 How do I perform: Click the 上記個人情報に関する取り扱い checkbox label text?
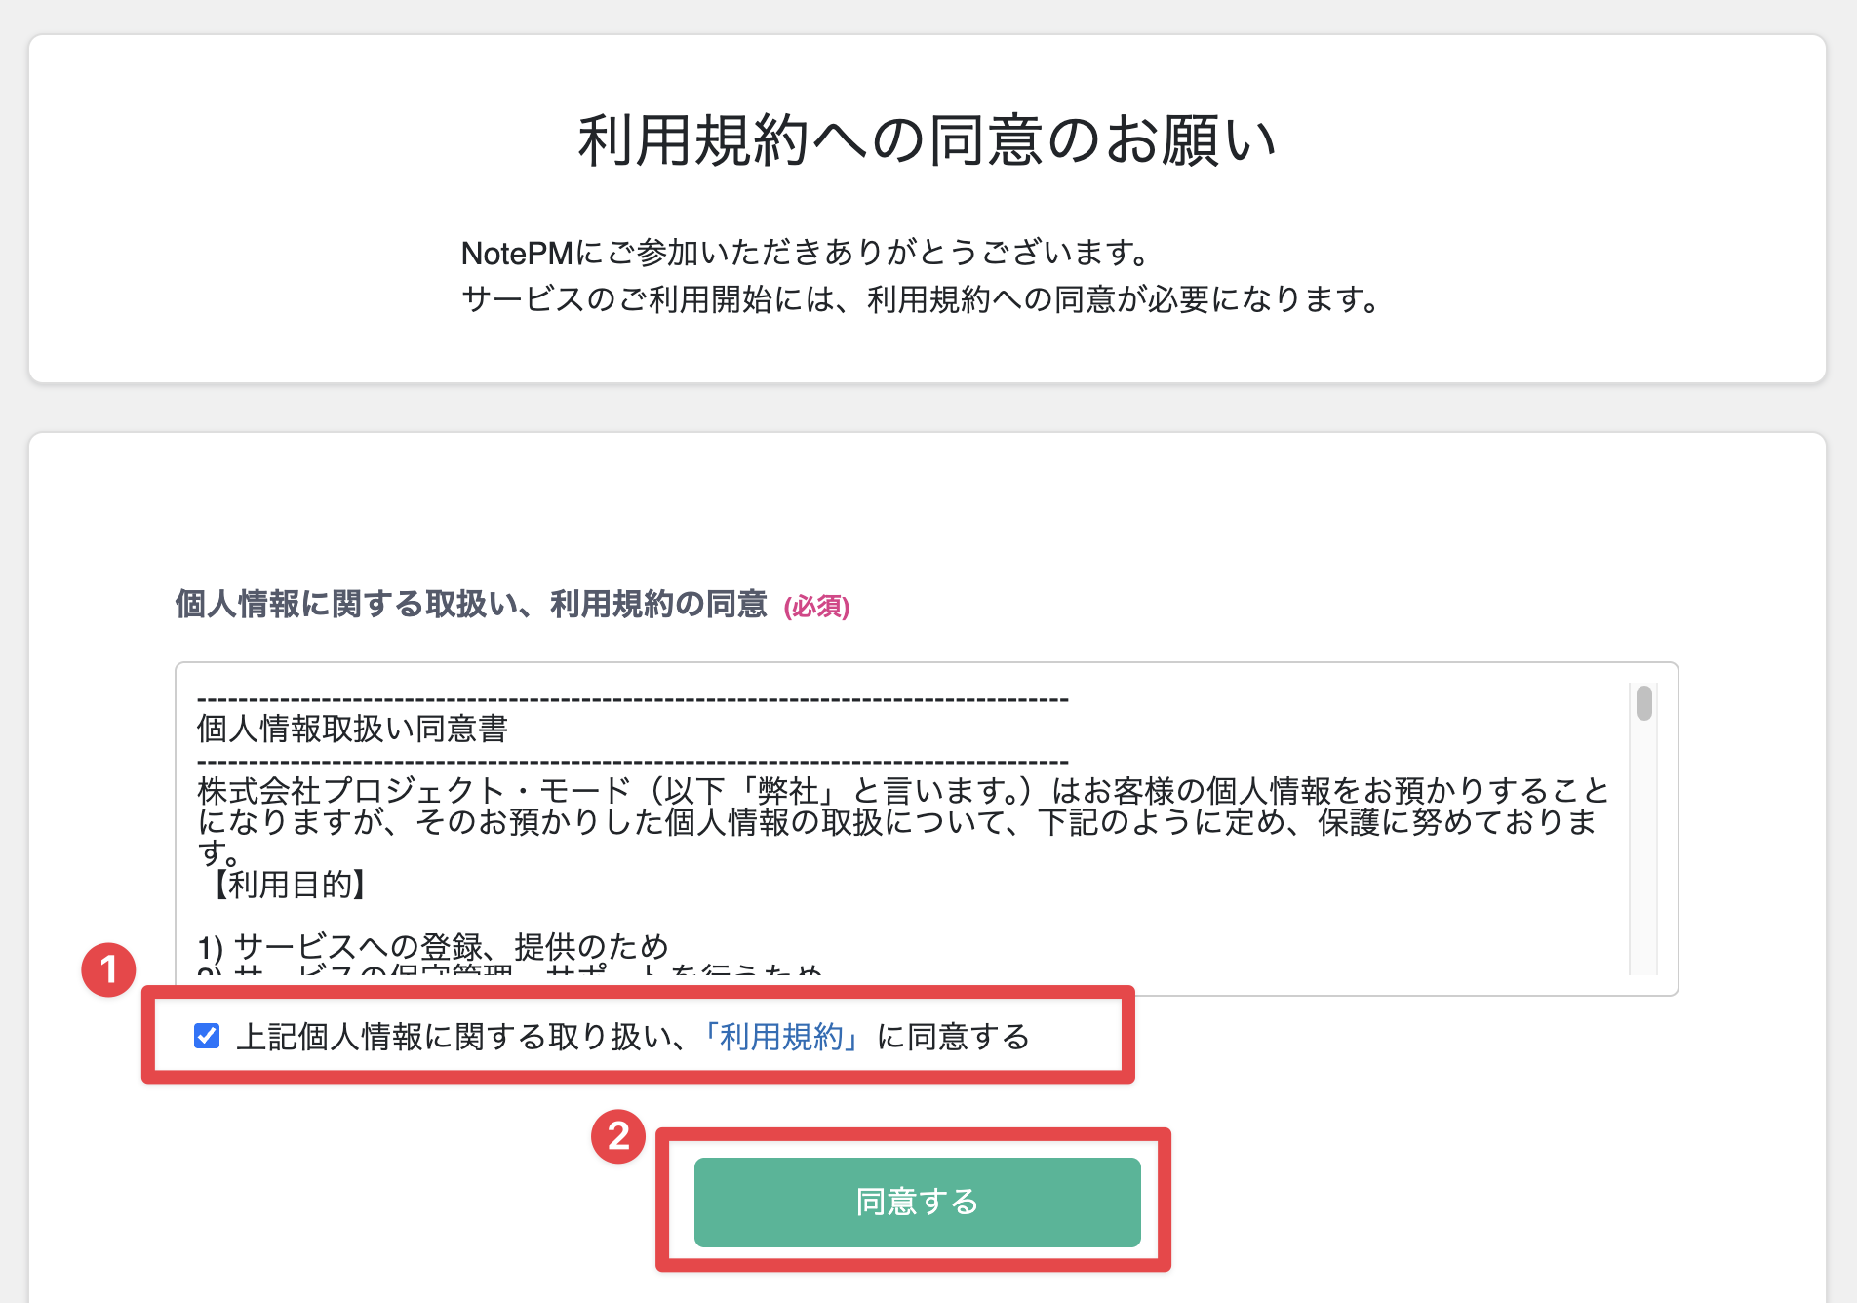point(458,1037)
